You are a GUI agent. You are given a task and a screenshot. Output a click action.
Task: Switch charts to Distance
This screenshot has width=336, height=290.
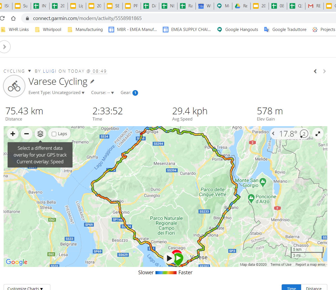point(314,288)
